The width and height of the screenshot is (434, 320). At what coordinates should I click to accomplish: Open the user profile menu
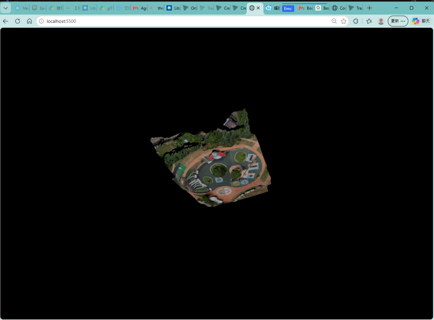(x=381, y=21)
